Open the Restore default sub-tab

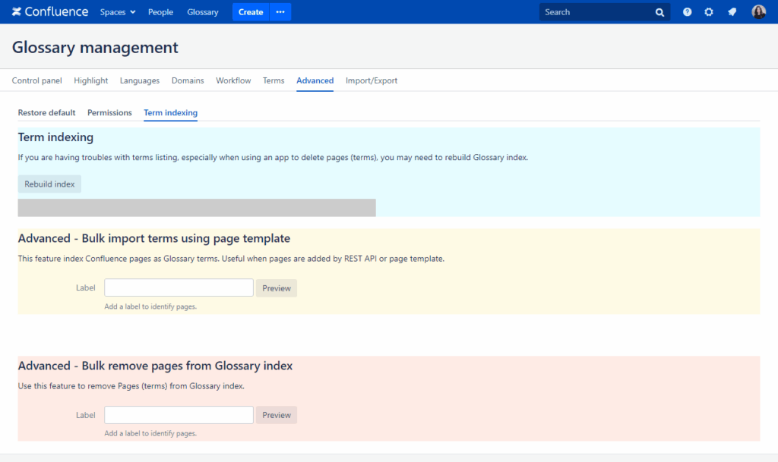(x=46, y=112)
